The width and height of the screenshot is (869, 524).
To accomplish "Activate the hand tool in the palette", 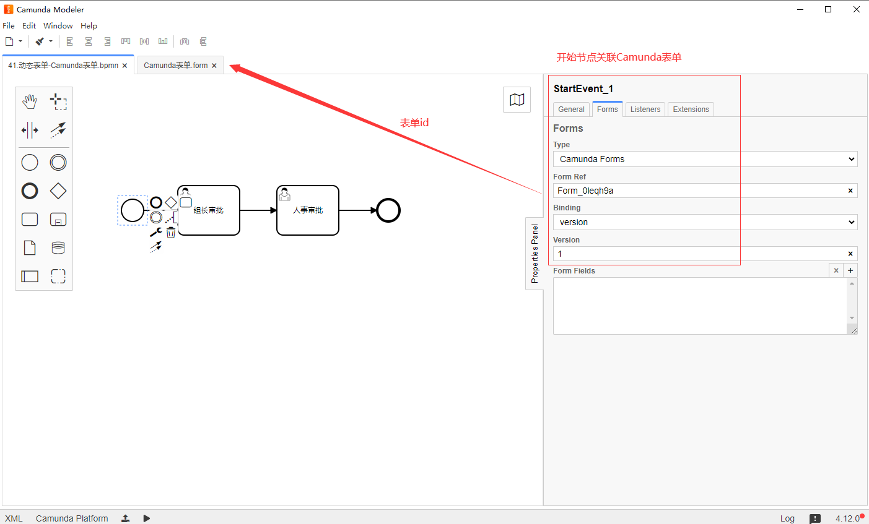I will [30, 101].
